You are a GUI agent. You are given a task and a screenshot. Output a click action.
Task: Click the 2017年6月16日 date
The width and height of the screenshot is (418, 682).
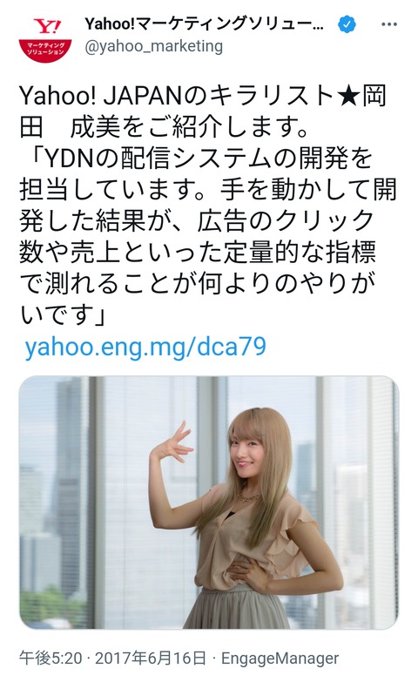[x=150, y=658]
